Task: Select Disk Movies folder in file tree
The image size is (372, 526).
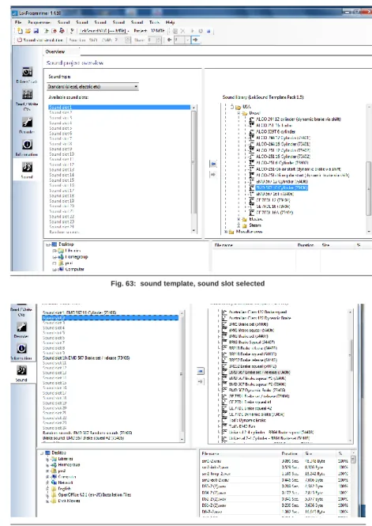Action: 69,501
